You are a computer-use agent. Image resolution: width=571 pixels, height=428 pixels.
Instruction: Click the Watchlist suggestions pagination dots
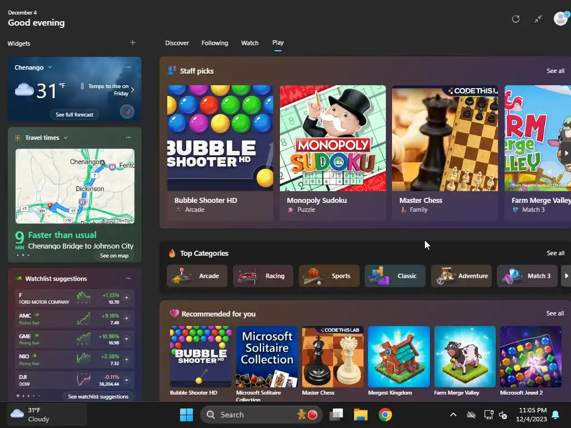tap(28, 396)
